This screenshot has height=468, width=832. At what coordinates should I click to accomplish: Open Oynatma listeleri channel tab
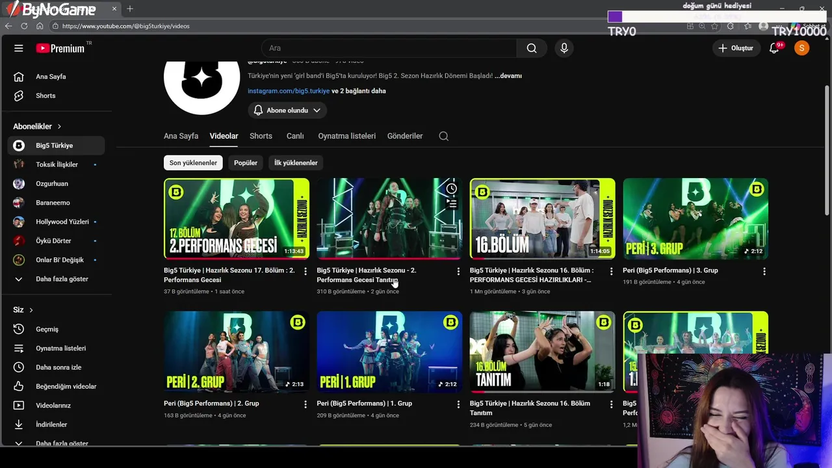(x=347, y=136)
